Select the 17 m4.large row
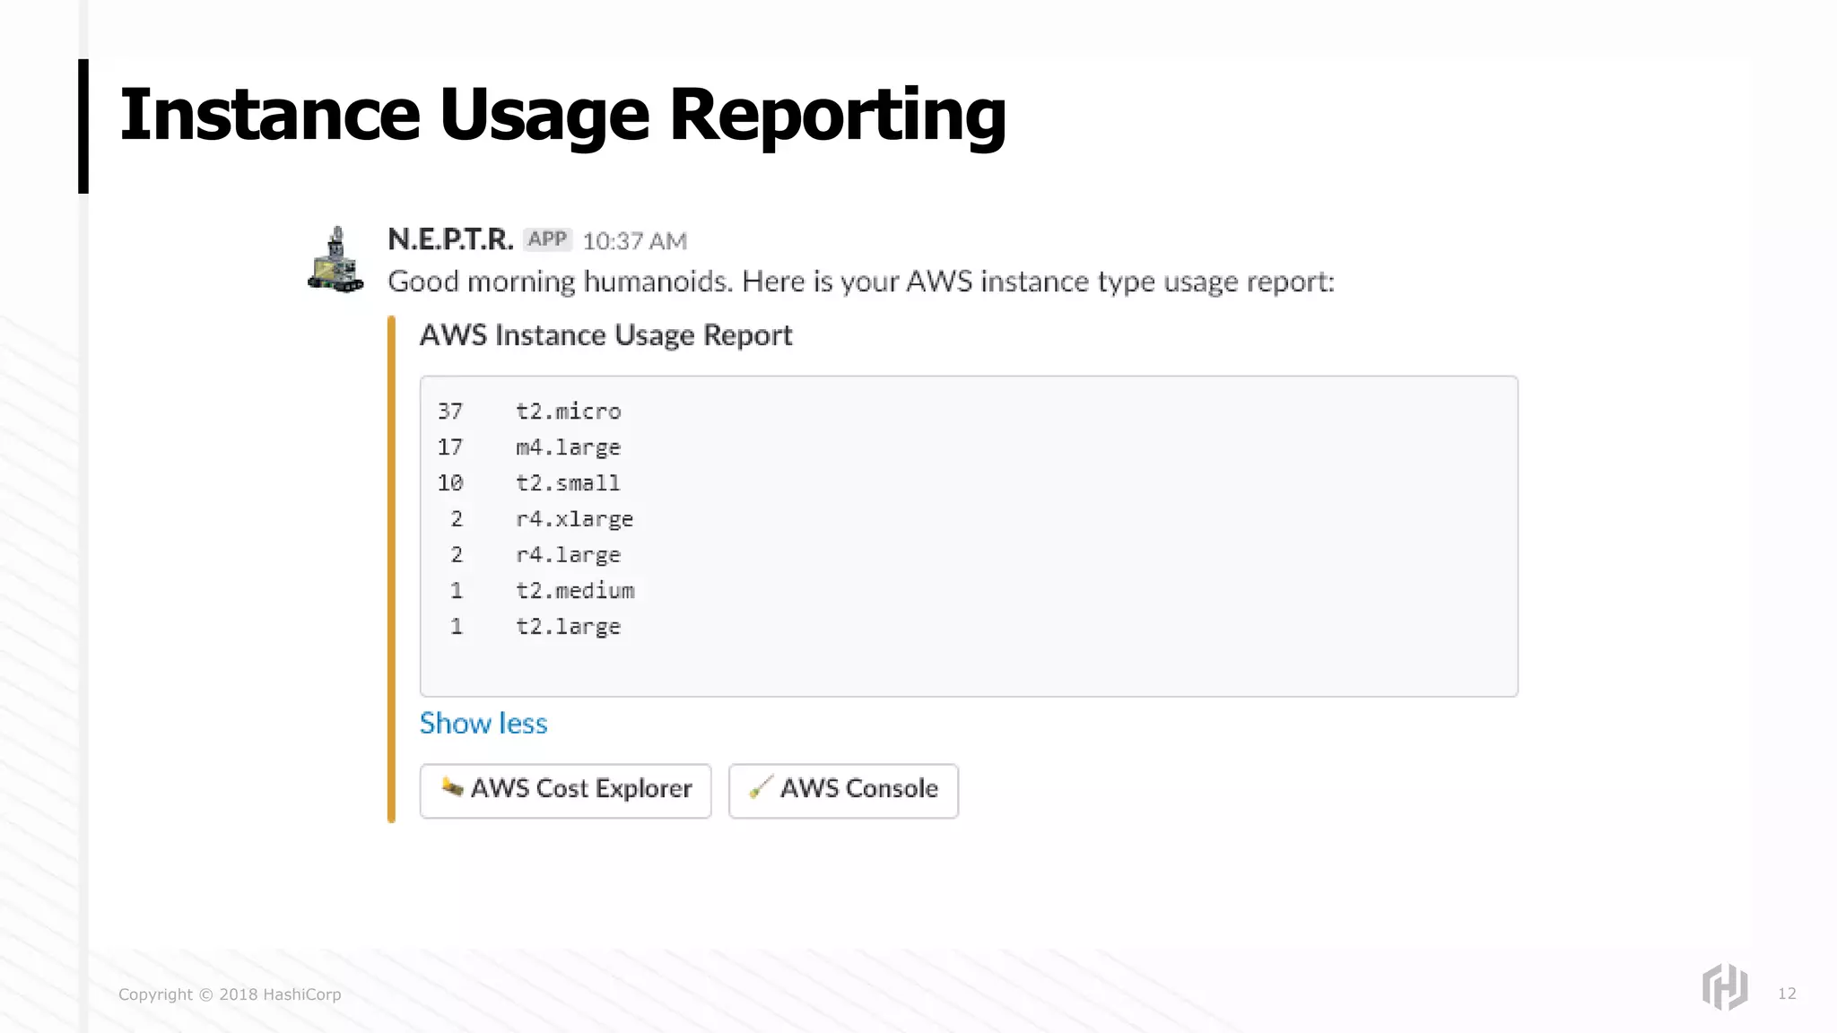1837x1033 pixels. click(x=529, y=447)
